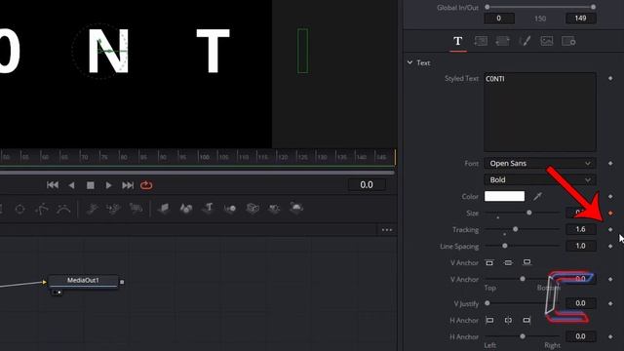Click the viewer indicator dots under MediaOut1
The image size is (624, 351).
point(58,292)
